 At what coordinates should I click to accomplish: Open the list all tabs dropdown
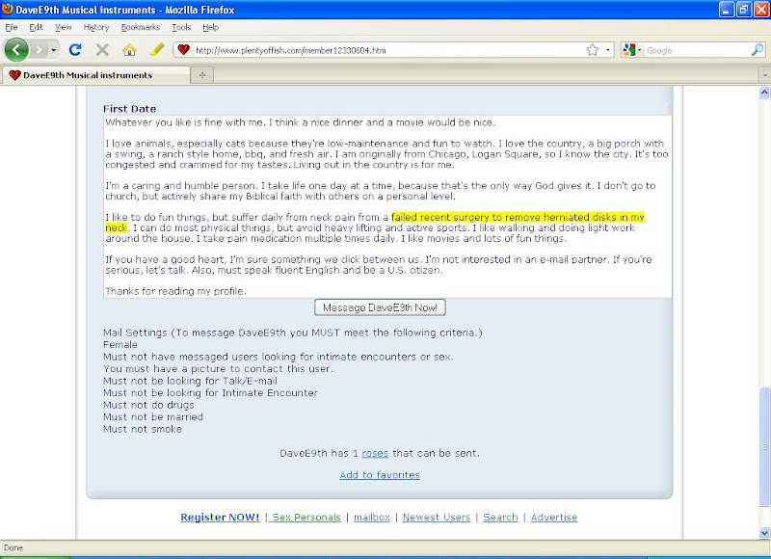[x=764, y=75]
